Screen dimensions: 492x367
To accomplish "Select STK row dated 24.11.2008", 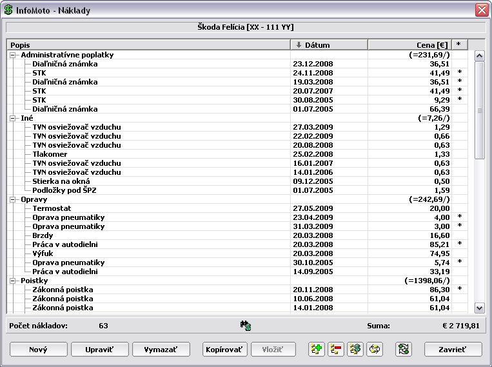I will pyautogui.click(x=237, y=73).
